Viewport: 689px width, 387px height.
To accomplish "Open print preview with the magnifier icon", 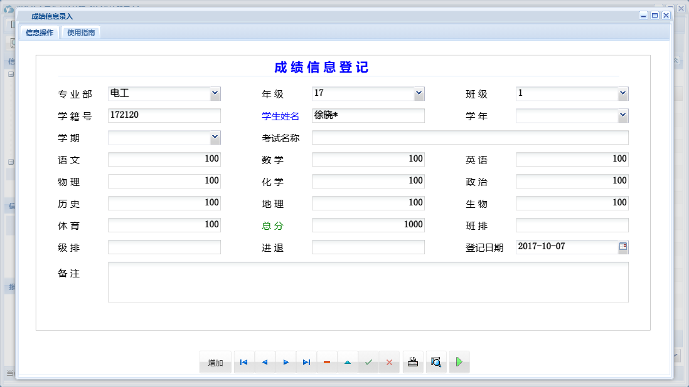I will point(435,361).
